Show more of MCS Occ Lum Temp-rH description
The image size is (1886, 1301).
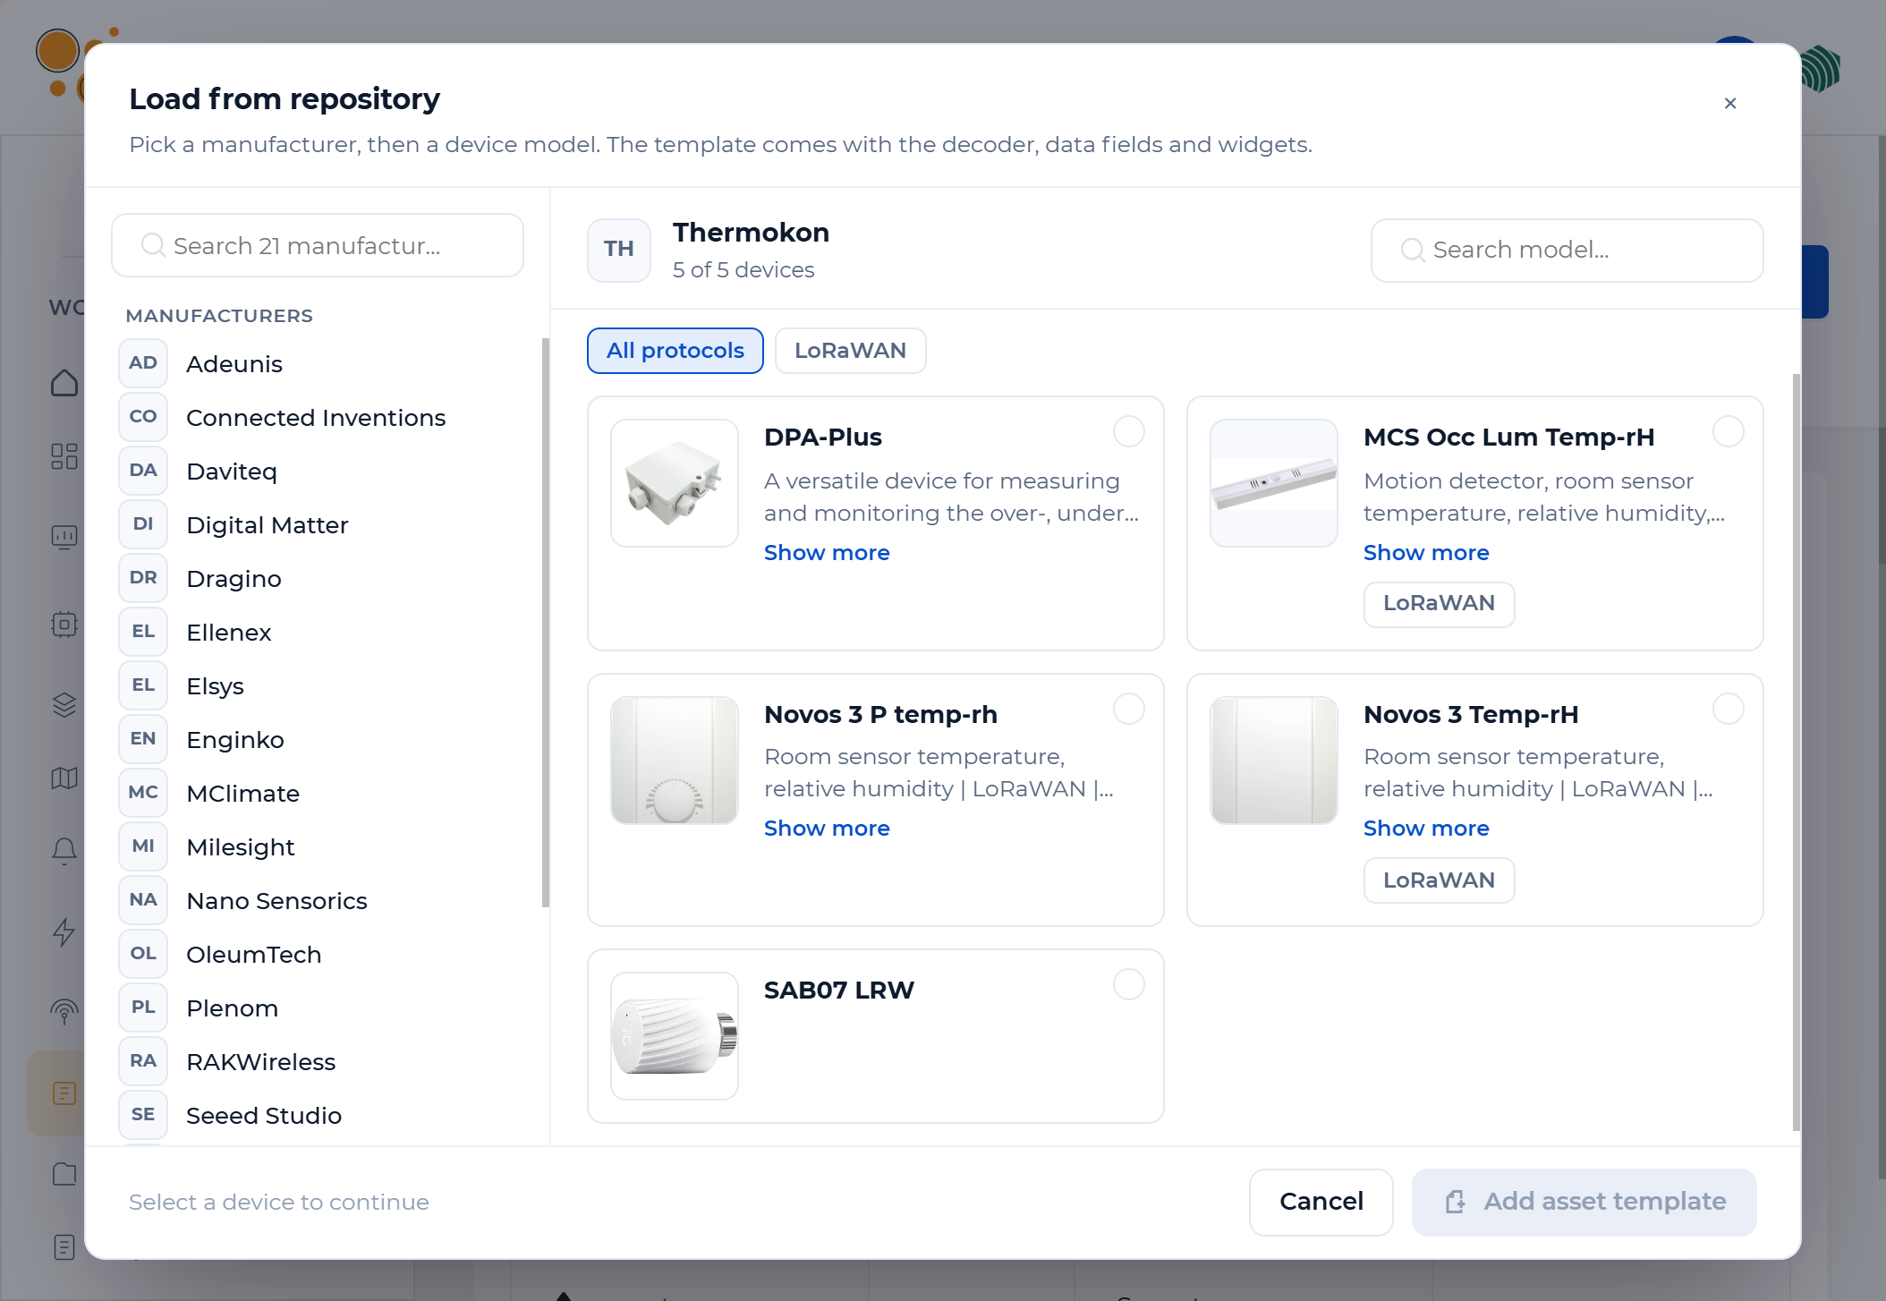pyautogui.click(x=1426, y=553)
